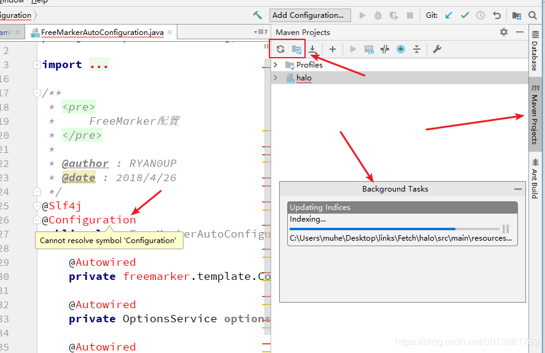Click Collapse All icon in Maven panel
This screenshot has height=353, width=545.
pos(416,49)
